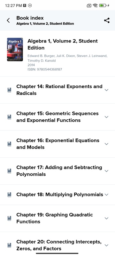Select Chapter 16: Exponential Equations and Models

click(58, 144)
